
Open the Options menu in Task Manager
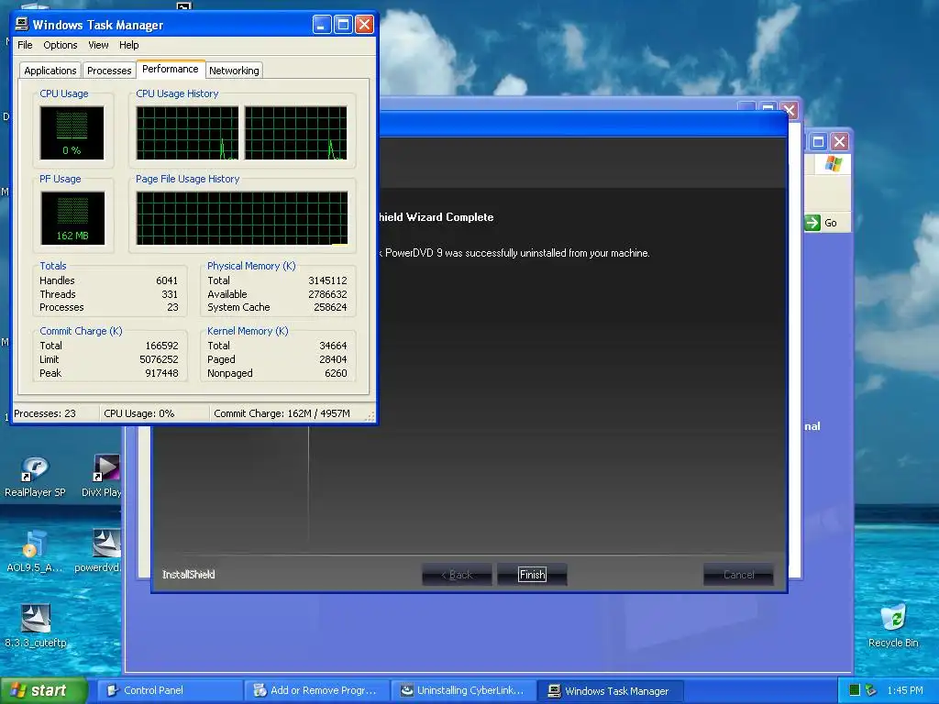click(x=60, y=45)
